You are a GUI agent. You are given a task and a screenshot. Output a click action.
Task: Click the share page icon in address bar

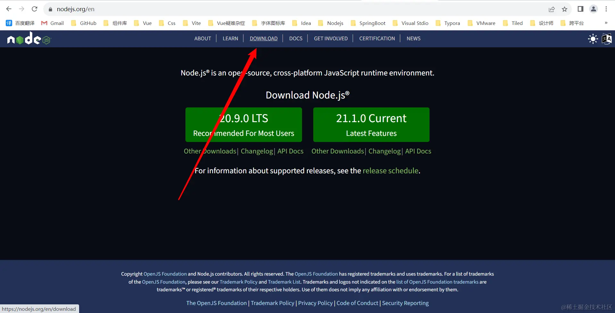click(552, 9)
